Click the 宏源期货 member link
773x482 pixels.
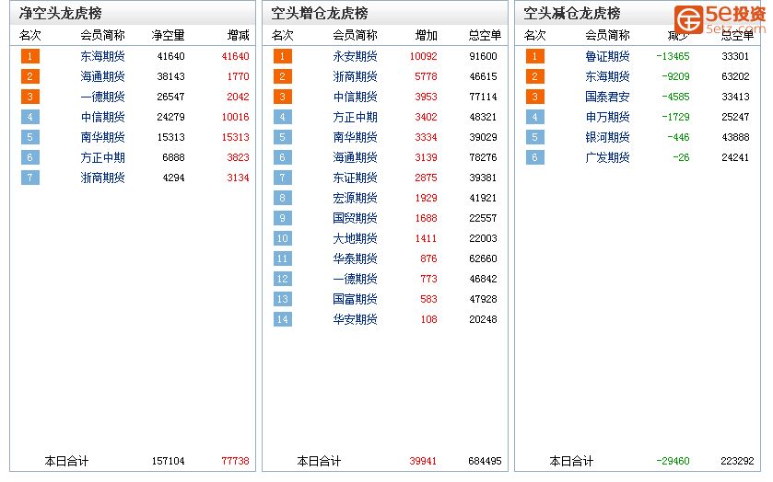[355, 198]
